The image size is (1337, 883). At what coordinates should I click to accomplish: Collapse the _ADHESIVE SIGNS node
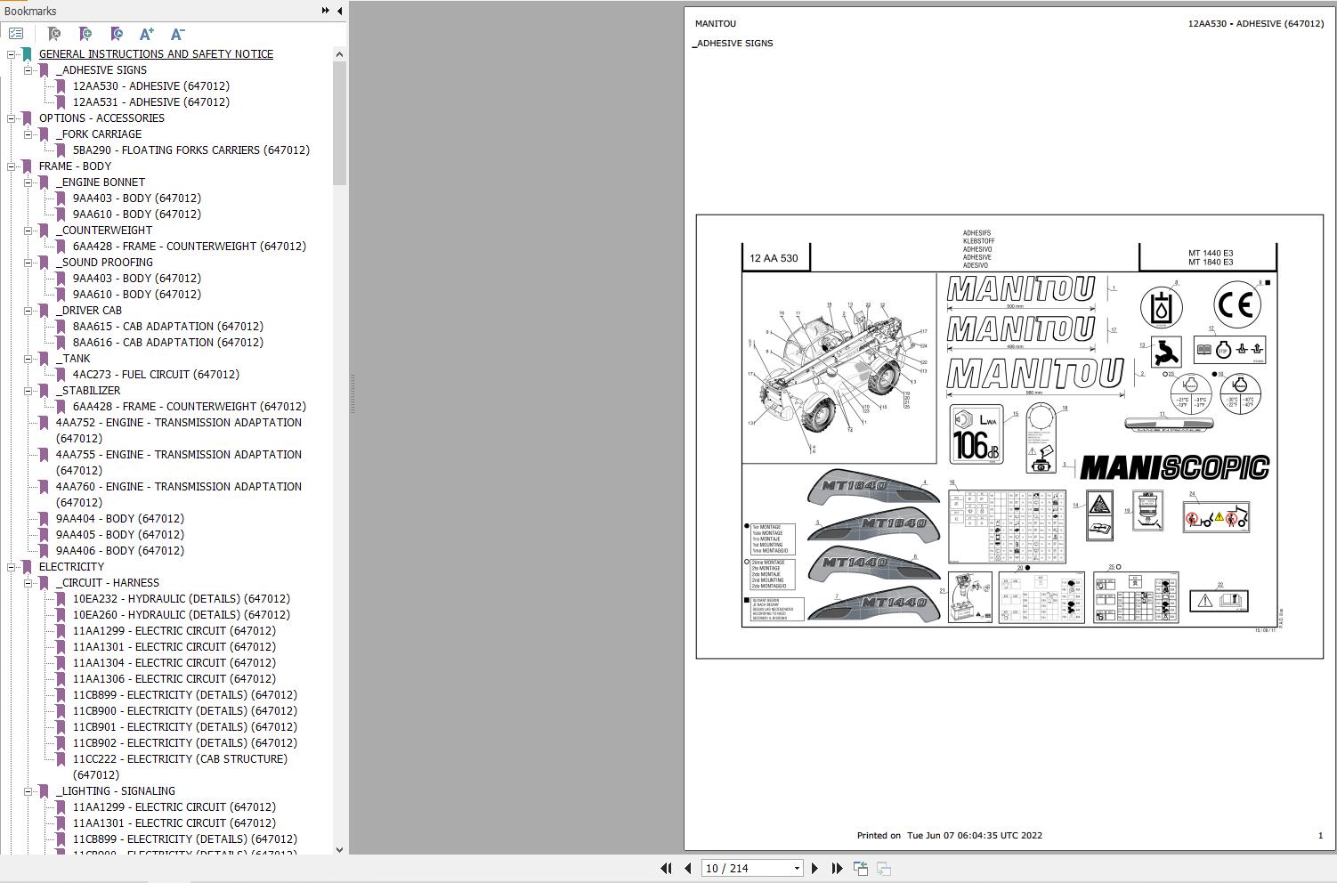(28, 70)
